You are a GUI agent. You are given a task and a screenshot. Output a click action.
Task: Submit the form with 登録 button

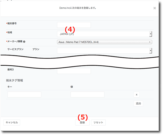82,122
